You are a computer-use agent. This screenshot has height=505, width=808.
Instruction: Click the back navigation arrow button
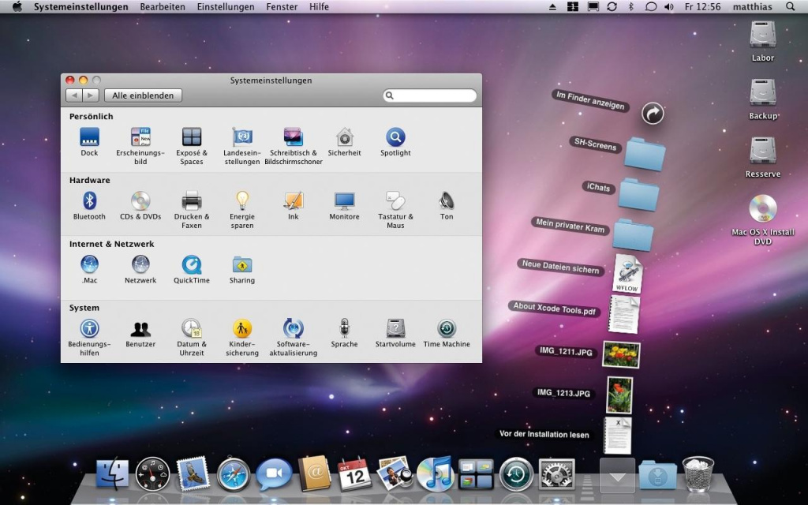(x=73, y=95)
